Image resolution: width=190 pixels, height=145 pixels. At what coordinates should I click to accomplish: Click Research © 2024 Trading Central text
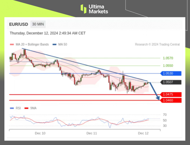click(x=157, y=44)
